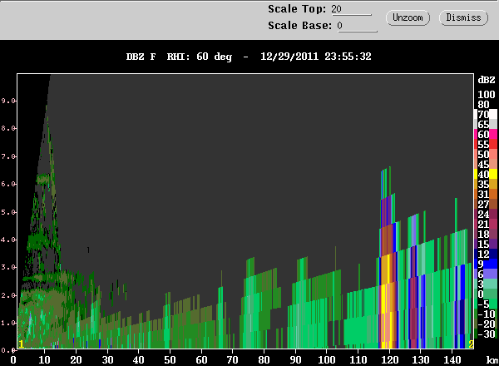Click the Unzoom button
Screen dimensions: 499x366
pyautogui.click(x=408, y=17)
